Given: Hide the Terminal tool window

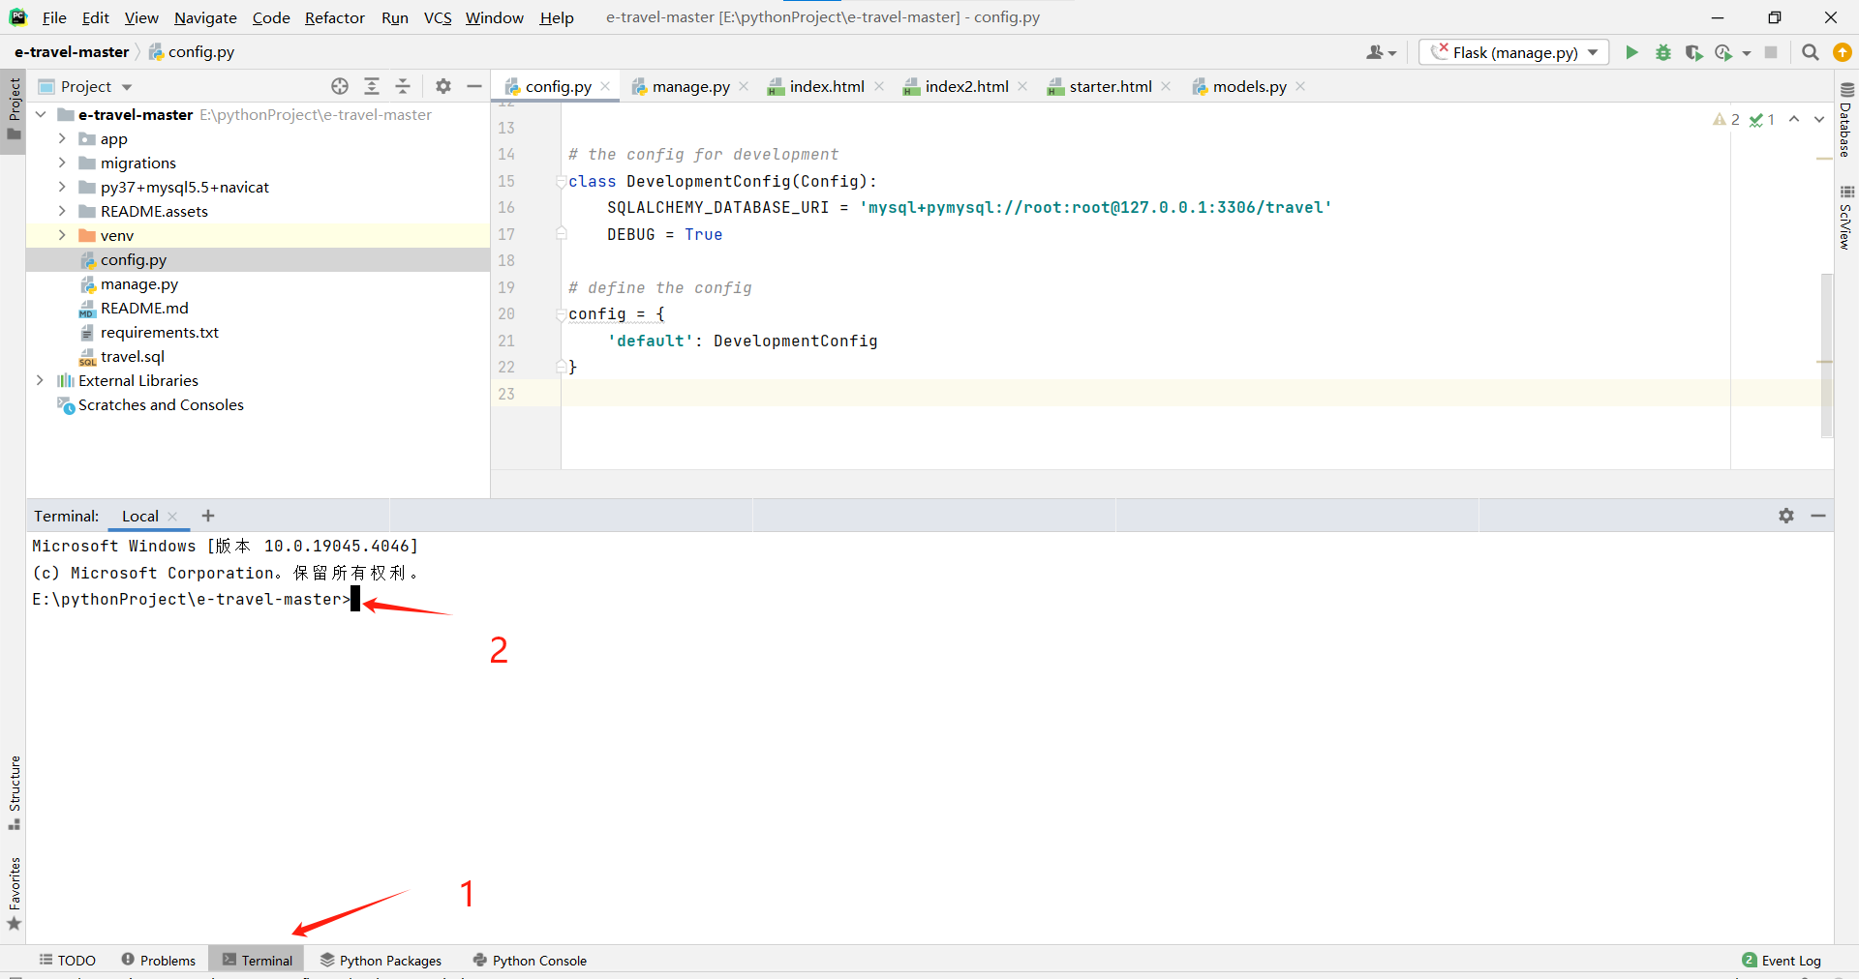Looking at the screenshot, I should tap(1818, 516).
